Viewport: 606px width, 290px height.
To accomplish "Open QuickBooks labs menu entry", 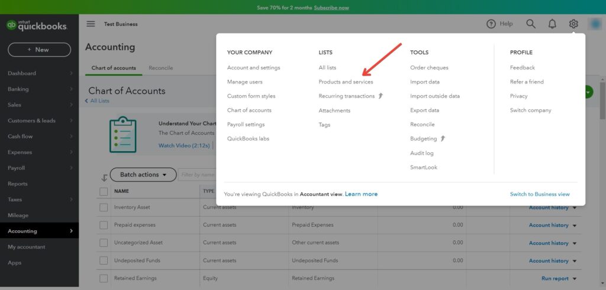I will (x=248, y=138).
